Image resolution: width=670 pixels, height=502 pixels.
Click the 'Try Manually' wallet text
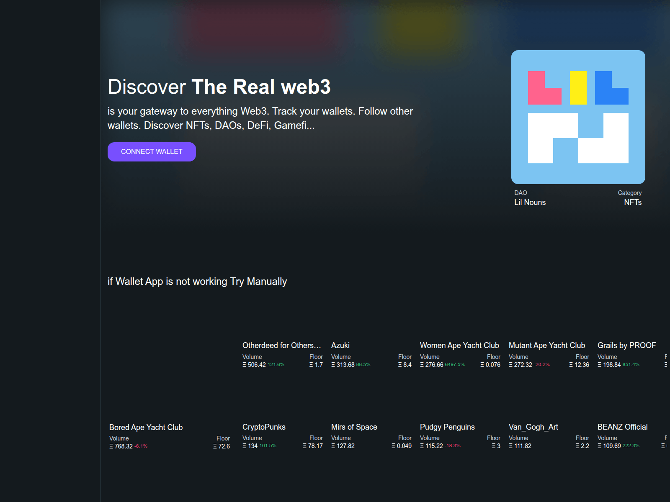point(197,282)
